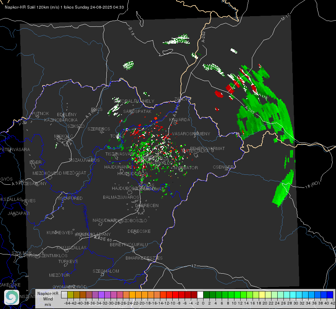Click the CSENGER city label
336x309 pixels.
point(223,167)
